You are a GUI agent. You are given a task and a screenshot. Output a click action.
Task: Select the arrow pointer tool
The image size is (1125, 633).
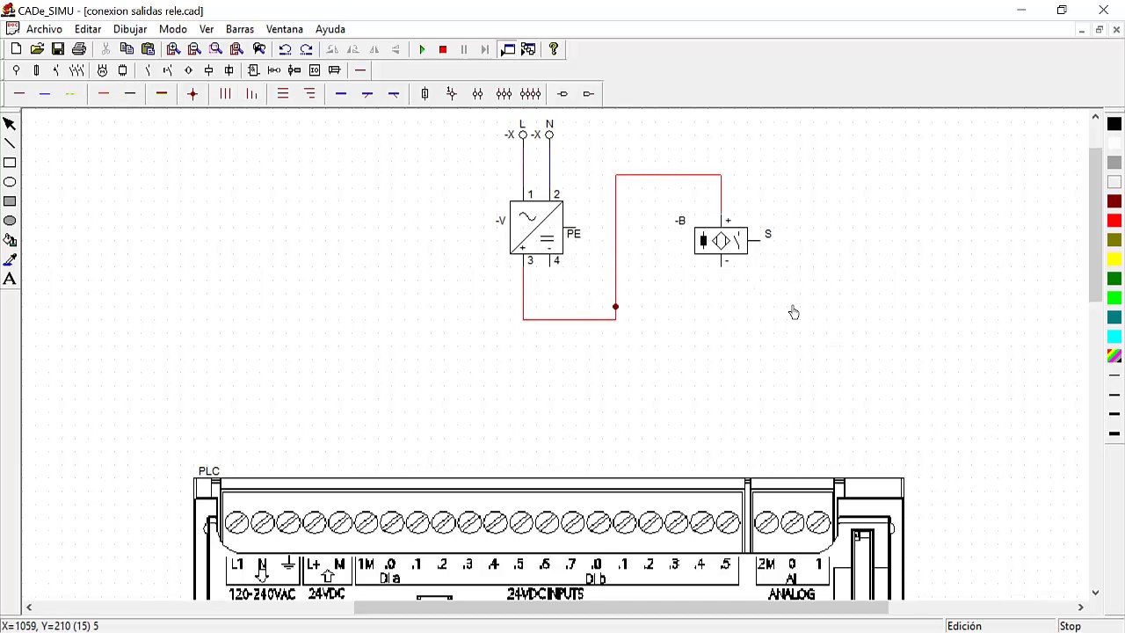tap(10, 124)
